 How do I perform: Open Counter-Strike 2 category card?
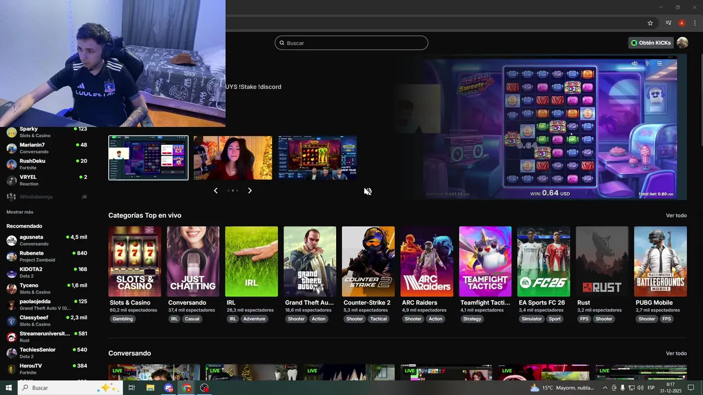click(x=368, y=262)
